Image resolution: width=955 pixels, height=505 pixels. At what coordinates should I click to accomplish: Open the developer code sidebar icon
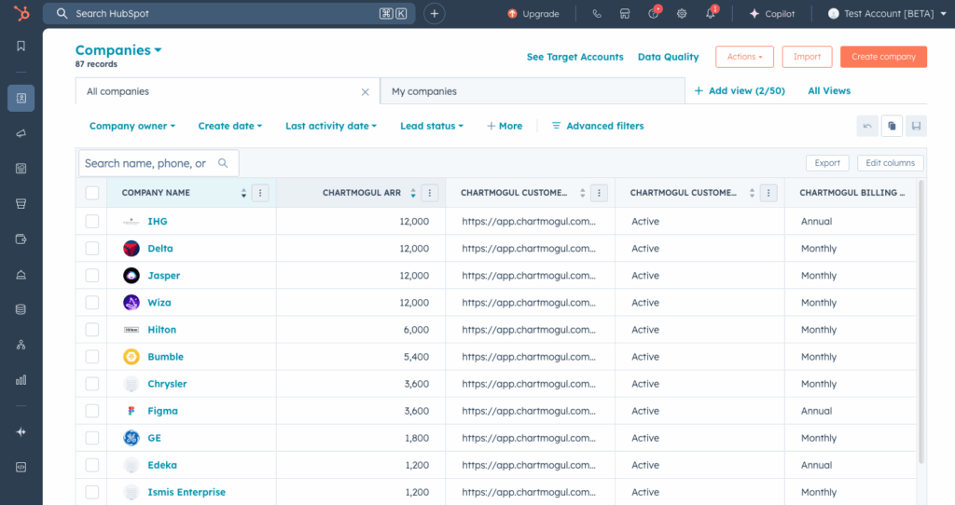21,468
